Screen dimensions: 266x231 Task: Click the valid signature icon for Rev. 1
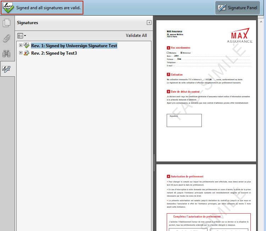(27, 45)
